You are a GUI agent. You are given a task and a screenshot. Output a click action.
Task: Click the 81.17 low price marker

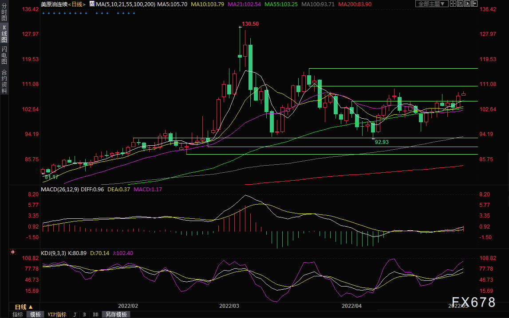click(x=51, y=177)
